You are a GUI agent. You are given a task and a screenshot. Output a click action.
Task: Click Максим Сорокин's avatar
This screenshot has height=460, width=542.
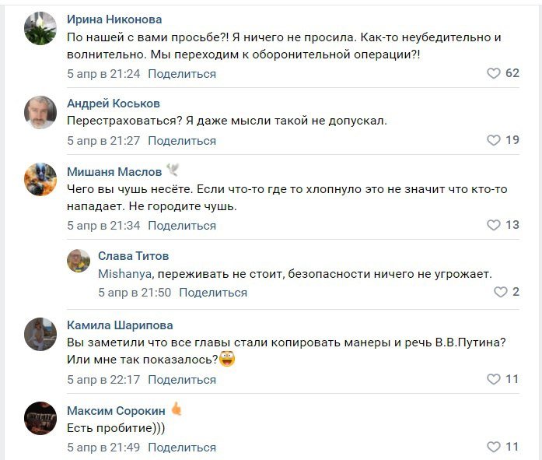(40, 418)
